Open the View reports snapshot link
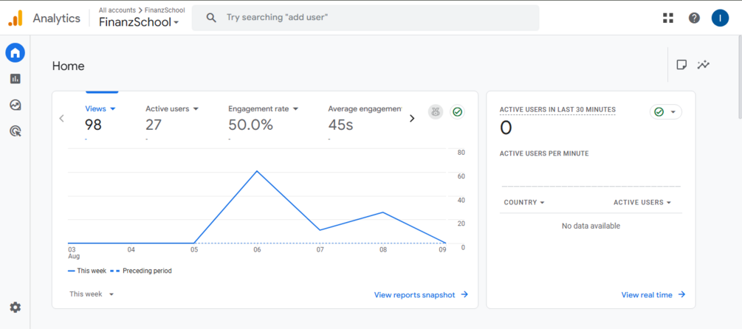The height and width of the screenshot is (329, 742). [x=421, y=295]
